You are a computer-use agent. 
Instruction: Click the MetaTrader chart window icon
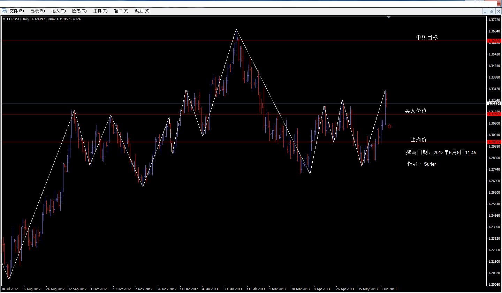click(4, 11)
